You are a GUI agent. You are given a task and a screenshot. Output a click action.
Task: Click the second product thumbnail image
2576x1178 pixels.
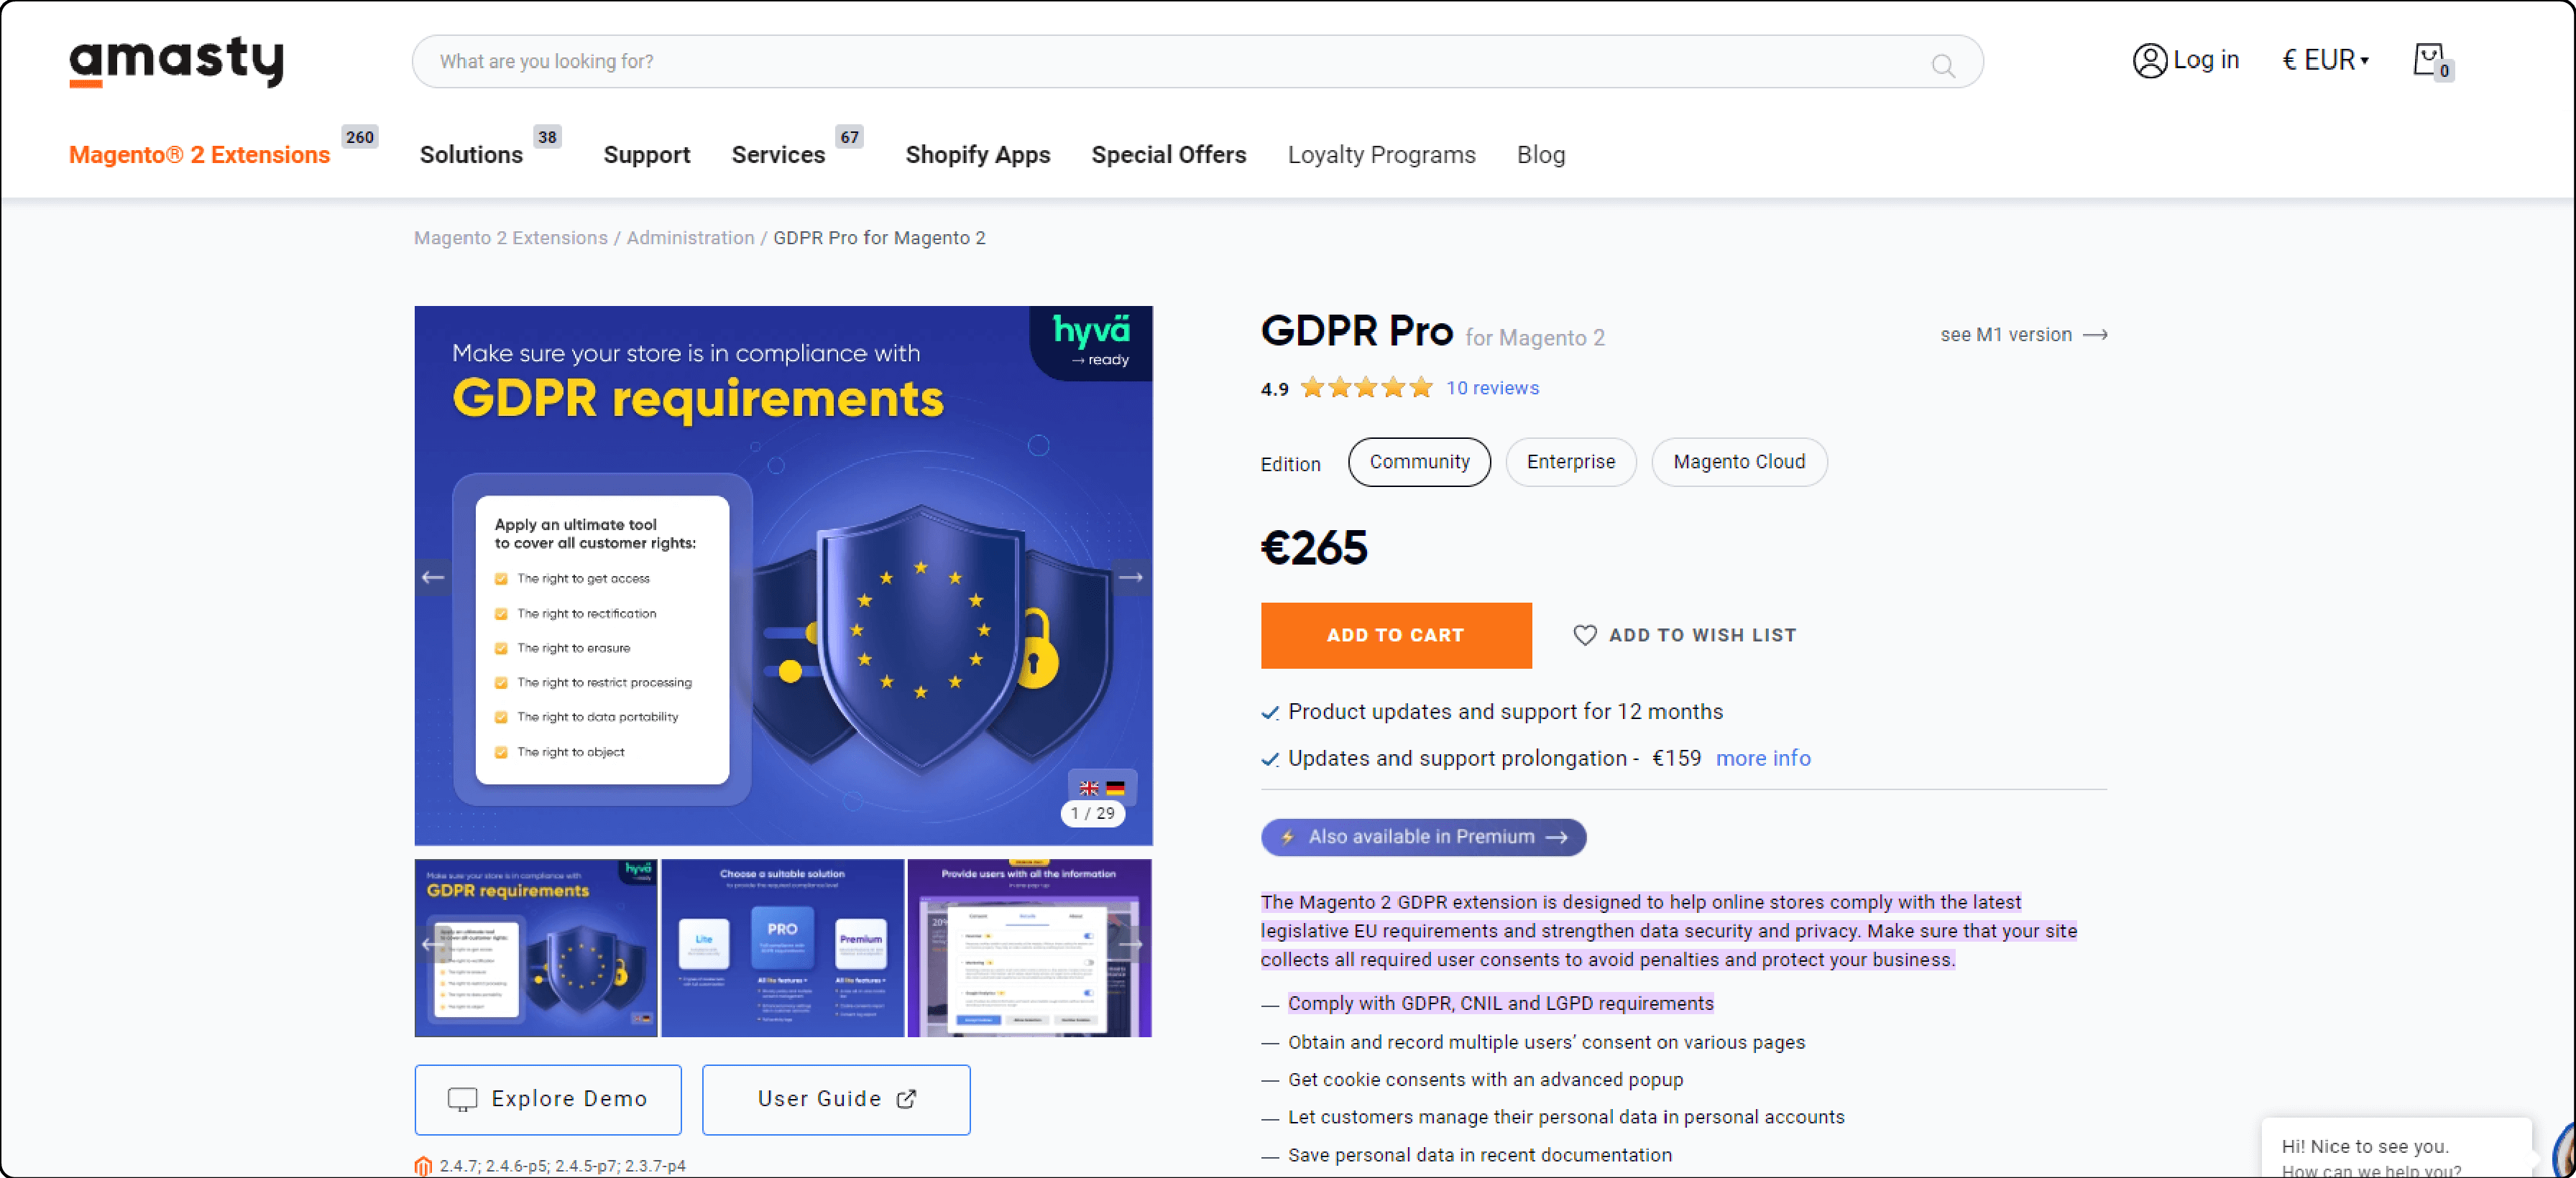(788, 948)
